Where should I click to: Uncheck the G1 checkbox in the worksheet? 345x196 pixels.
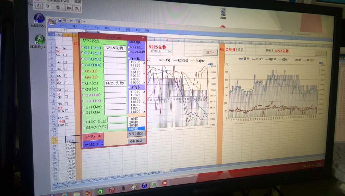(x=65, y=48)
